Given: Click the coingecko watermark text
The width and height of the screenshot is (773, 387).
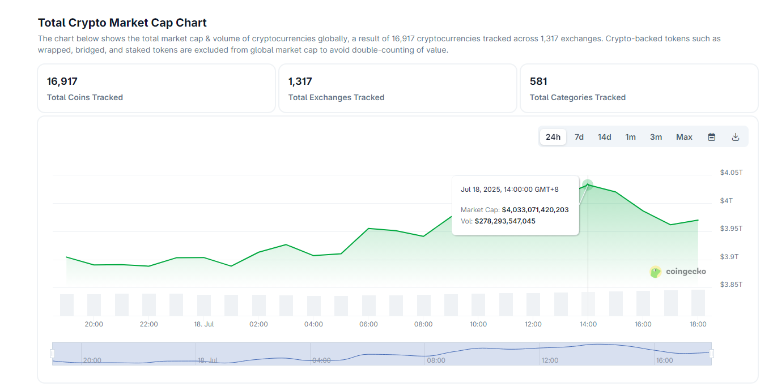Looking at the screenshot, I should tap(686, 272).
